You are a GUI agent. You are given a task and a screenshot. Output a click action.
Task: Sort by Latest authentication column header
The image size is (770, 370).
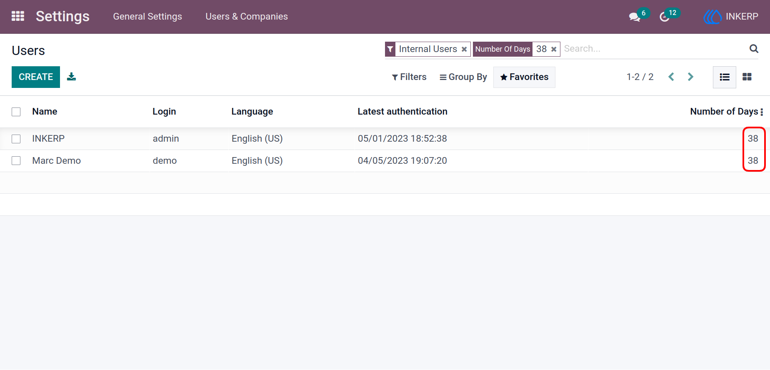402,112
